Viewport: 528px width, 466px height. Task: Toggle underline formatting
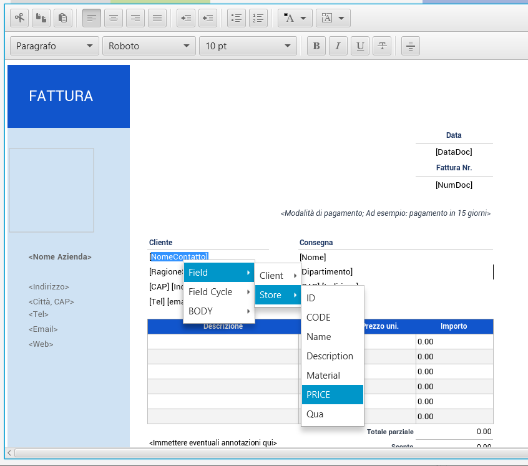click(359, 46)
